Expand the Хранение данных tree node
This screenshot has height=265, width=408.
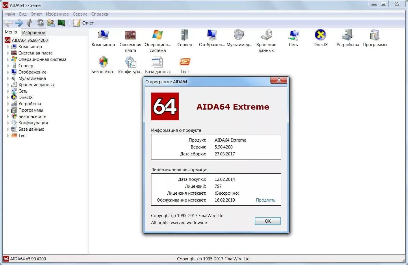[8, 85]
